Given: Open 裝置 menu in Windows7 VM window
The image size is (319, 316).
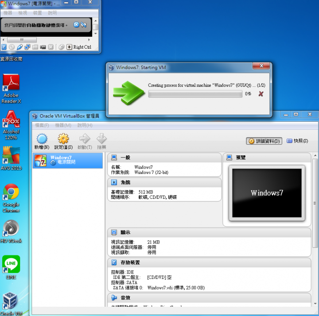Looking at the screenshot, I should tap(37, 13).
